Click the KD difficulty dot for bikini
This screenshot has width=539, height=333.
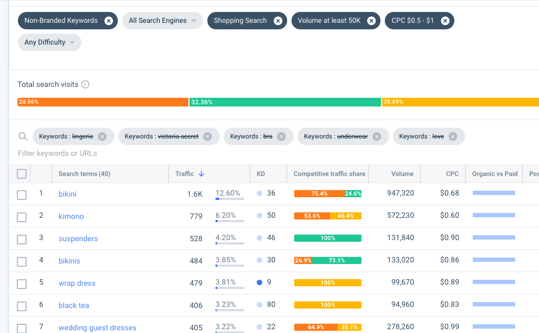(x=259, y=193)
